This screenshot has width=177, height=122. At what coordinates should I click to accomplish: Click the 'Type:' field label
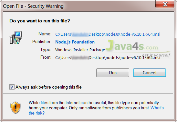click(46, 50)
